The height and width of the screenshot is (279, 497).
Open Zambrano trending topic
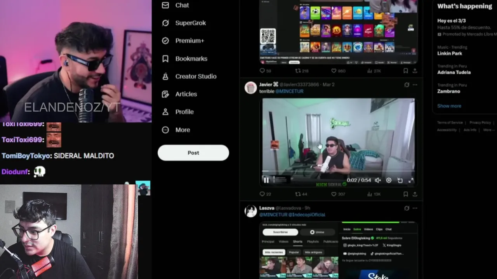(x=448, y=91)
